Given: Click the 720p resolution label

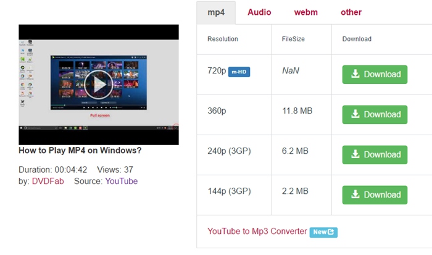Looking at the screenshot, I should tap(217, 70).
